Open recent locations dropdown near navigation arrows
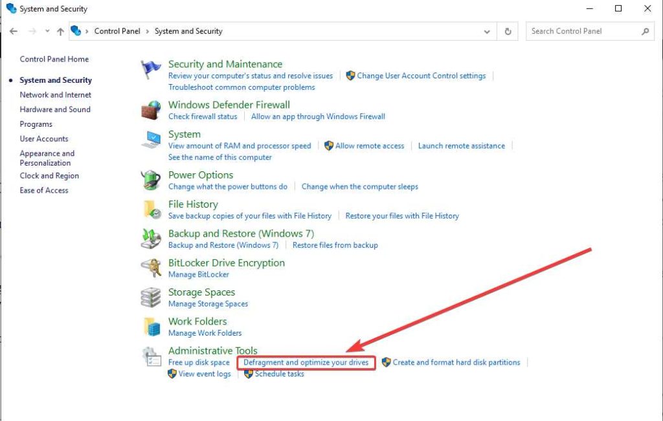Image resolution: width=663 pixels, height=421 pixels. 47,31
